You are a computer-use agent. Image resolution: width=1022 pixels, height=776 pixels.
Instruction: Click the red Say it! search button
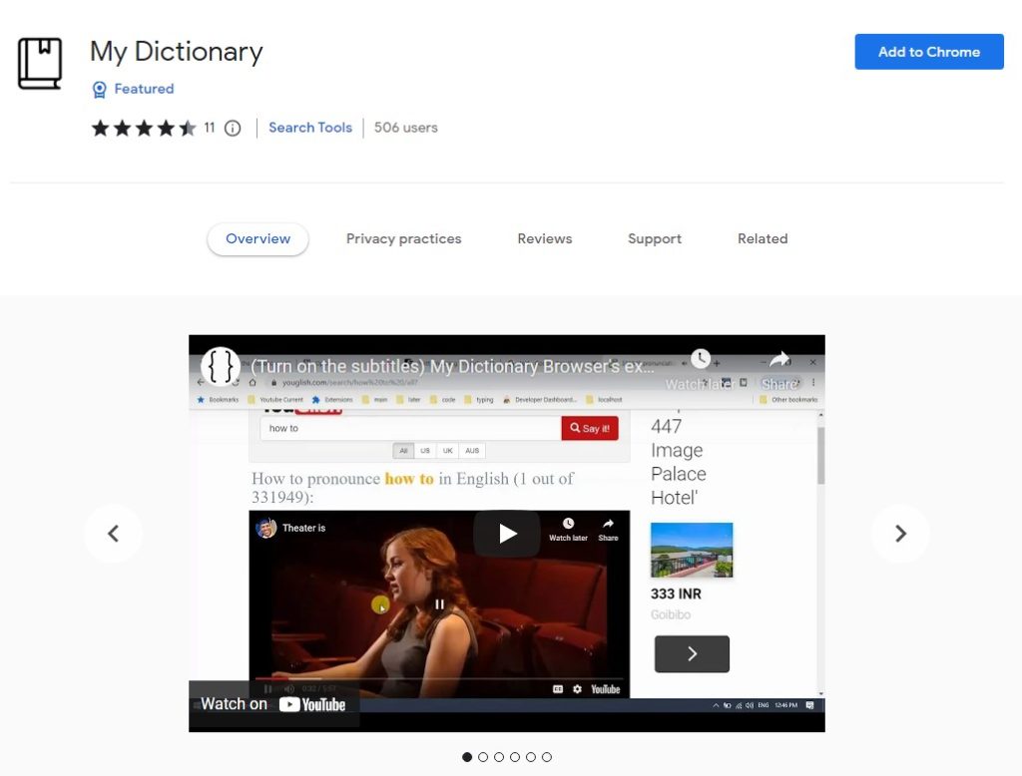pyautogui.click(x=590, y=428)
